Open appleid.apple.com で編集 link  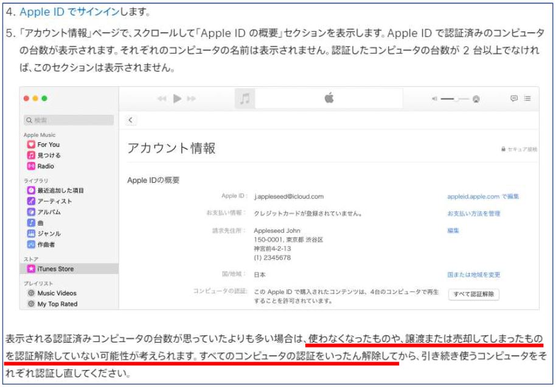pos(483,196)
